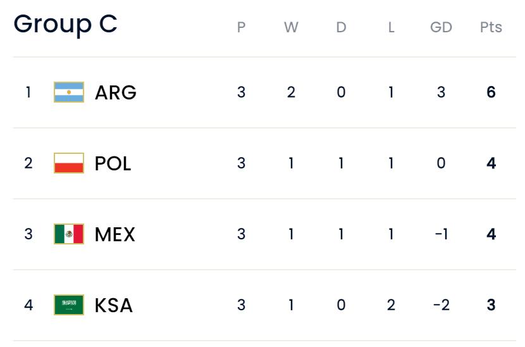Click KSA's goal difference -2

[441, 305]
